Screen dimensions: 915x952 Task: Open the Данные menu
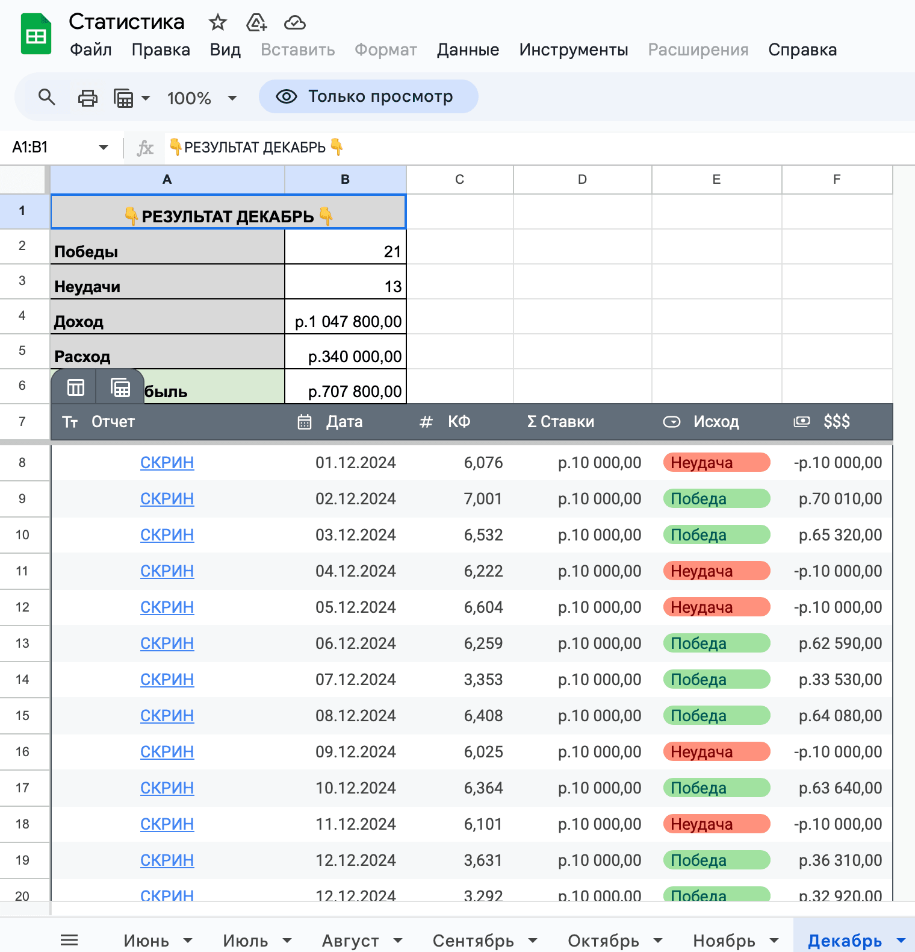[468, 49]
